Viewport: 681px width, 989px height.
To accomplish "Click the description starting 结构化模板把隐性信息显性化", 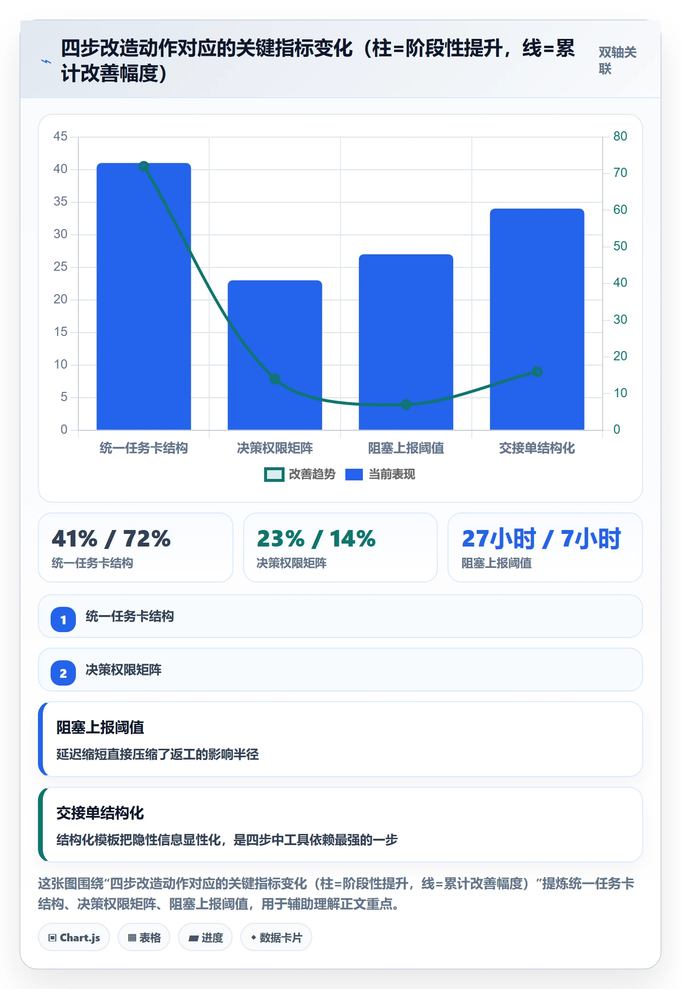I will pyautogui.click(x=227, y=840).
